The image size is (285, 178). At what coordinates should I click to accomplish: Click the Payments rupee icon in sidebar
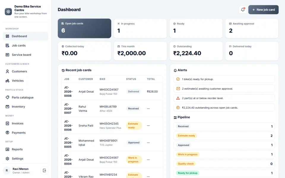tap(7, 133)
